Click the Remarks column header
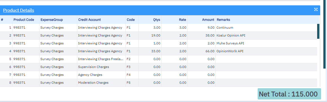 coord(223,20)
